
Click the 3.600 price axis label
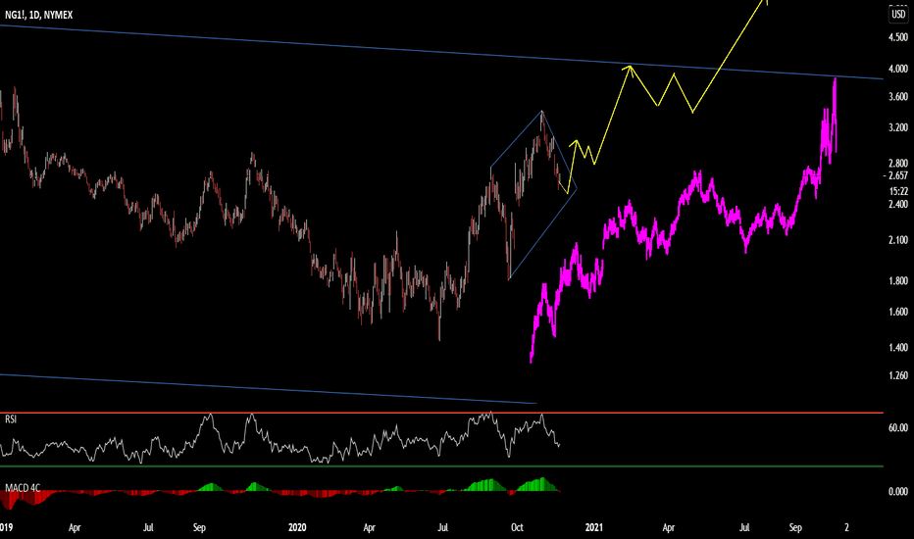(898, 97)
